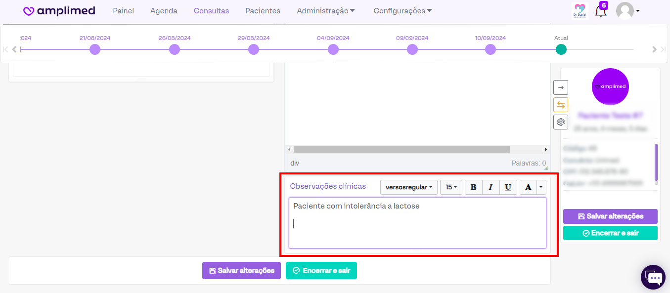Expand the Administração menu
This screenshot has height=293, width=670.
pos(326,11)
